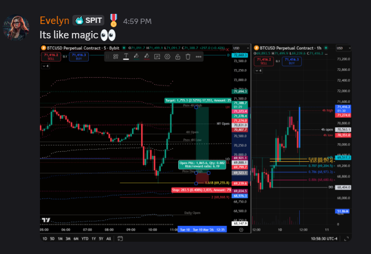This screenshot has height=254, width=371.
Task: Click the blue 71,416.3 BUY button on 5m chart
Action: [x=79, y=56]
